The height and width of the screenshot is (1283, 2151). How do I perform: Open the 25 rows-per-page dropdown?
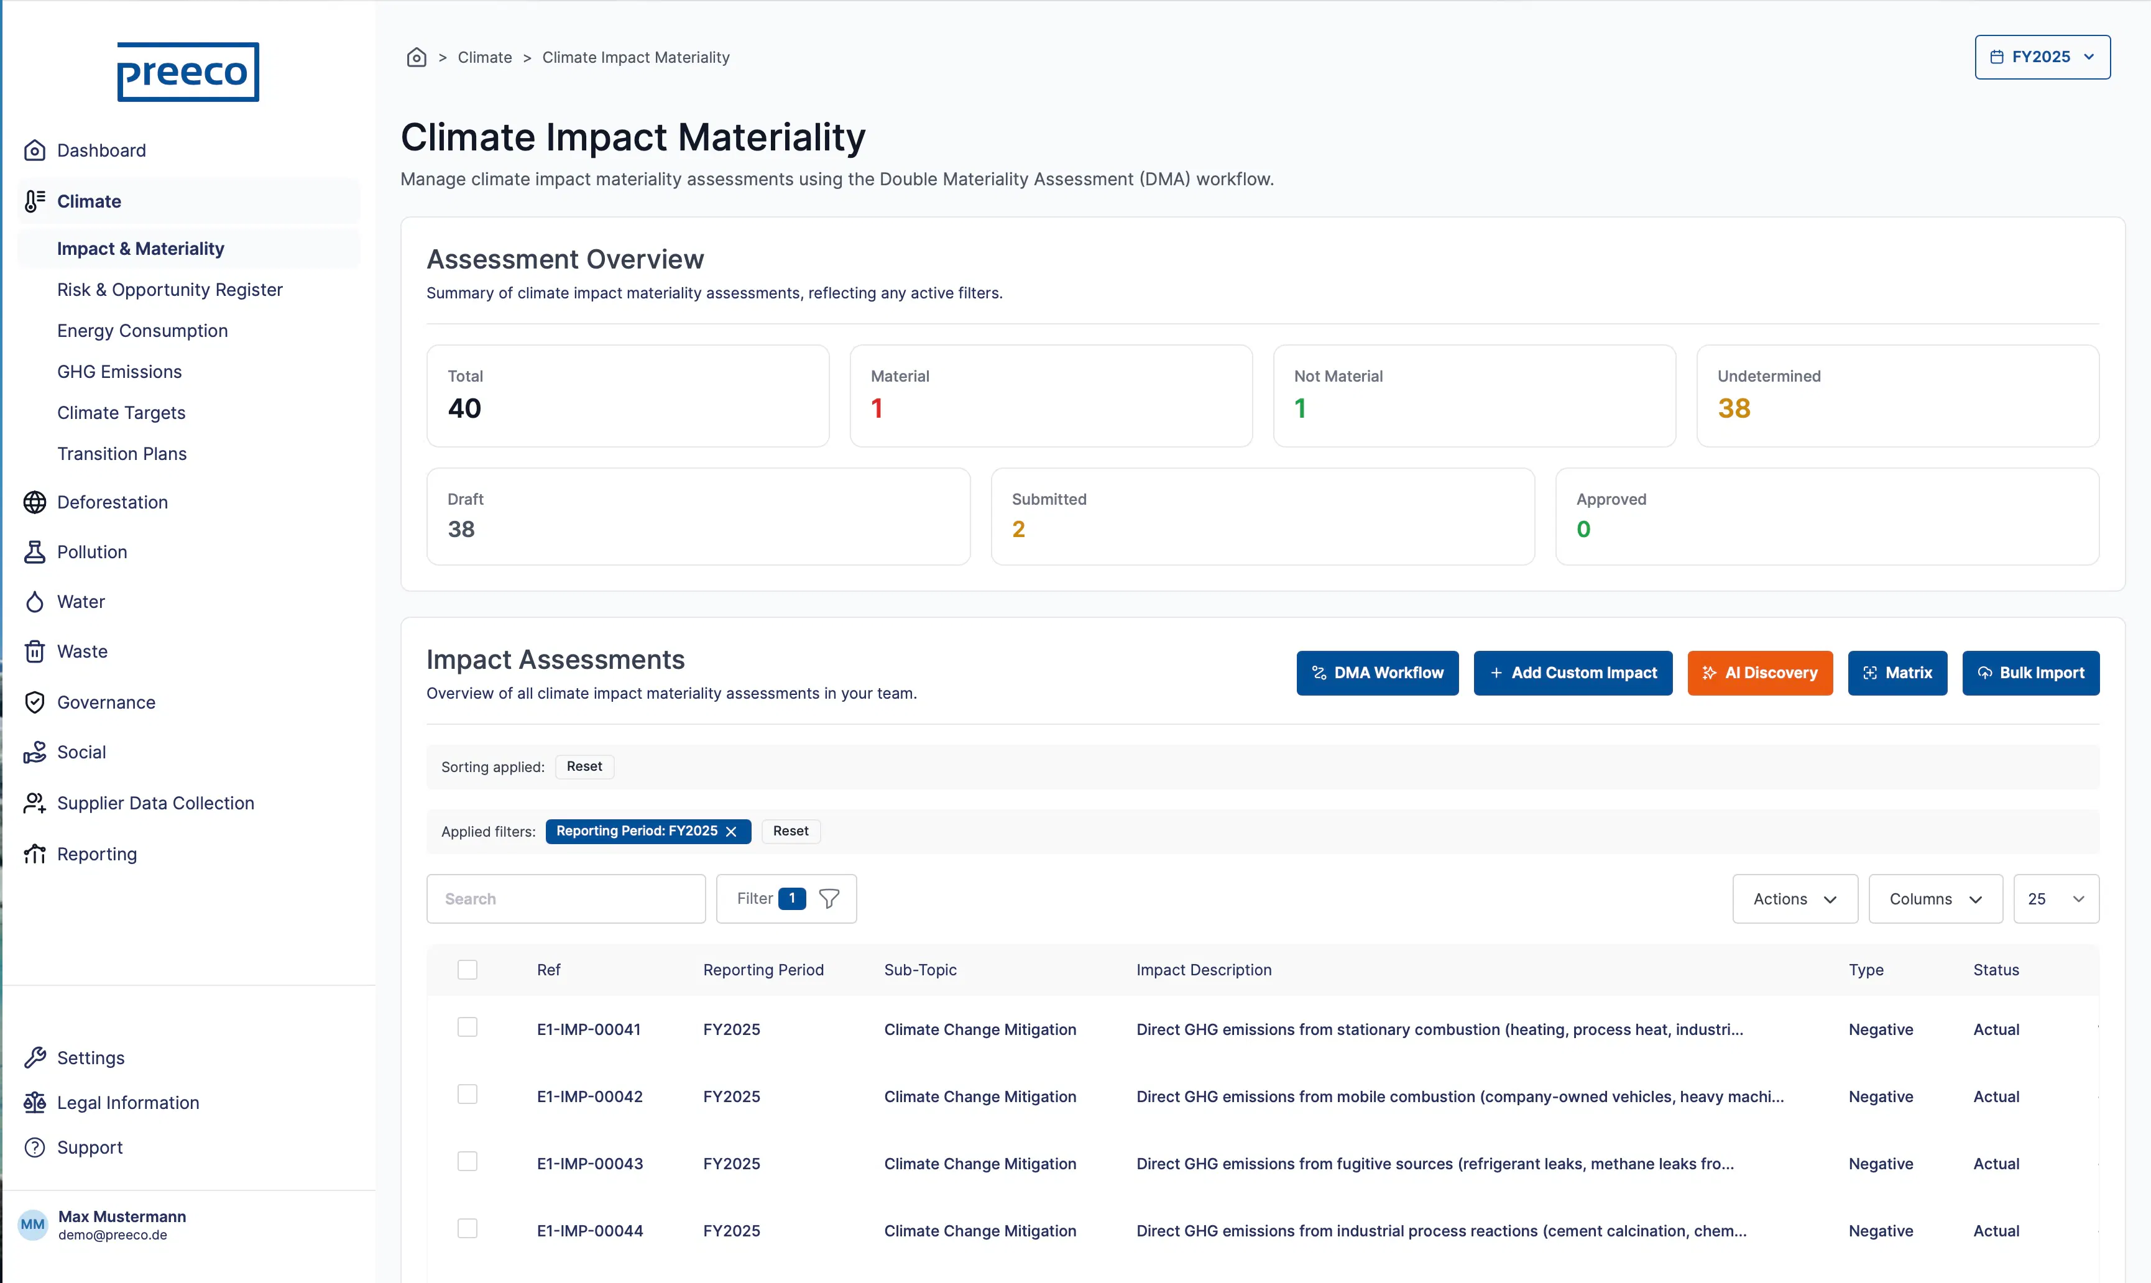click(x=2056, y=899)
